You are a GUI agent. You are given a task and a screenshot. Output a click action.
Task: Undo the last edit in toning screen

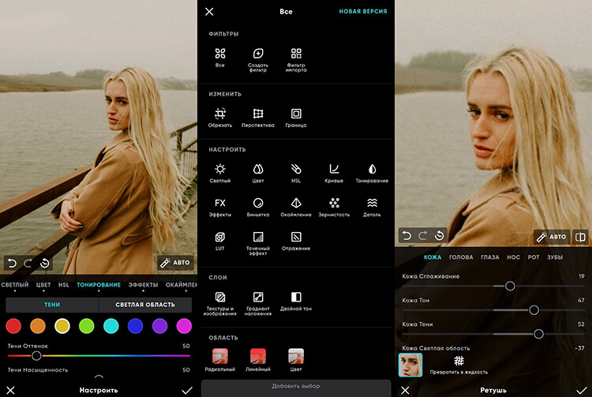12,263
